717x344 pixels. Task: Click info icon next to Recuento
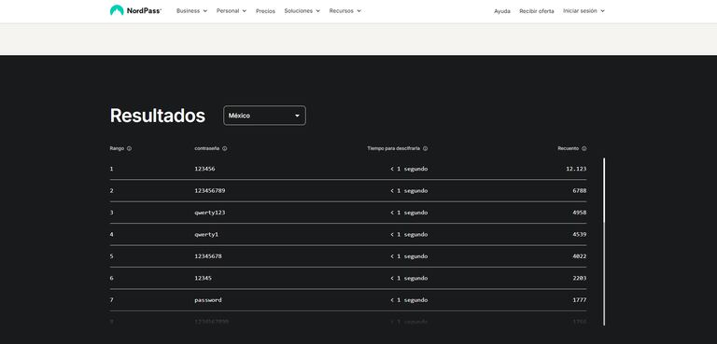583,148
